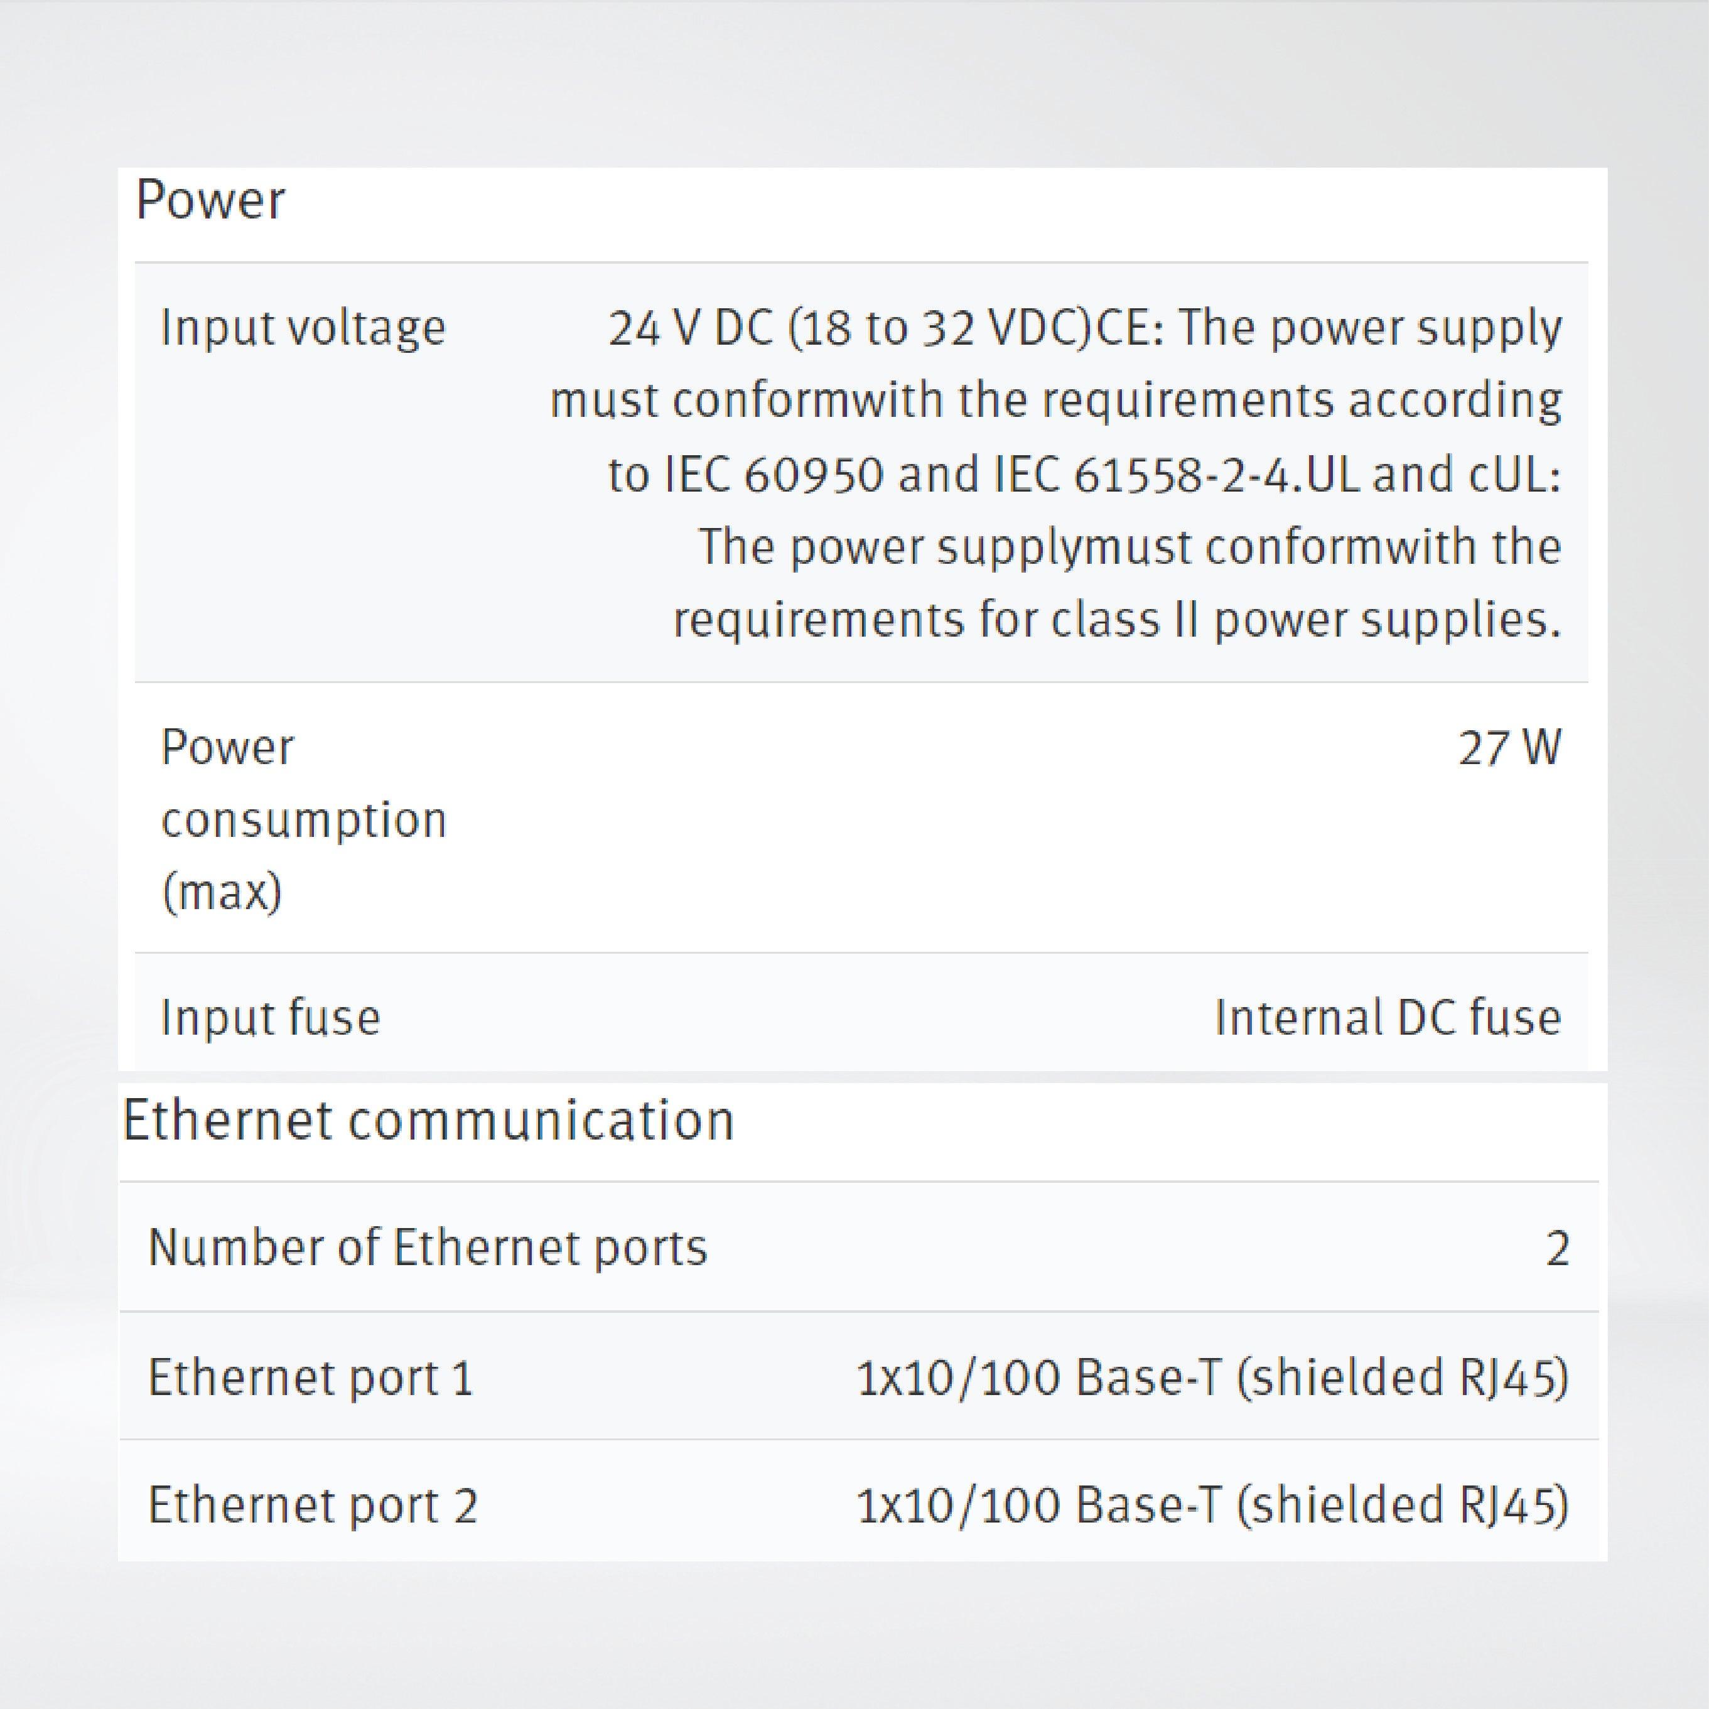Select the Ethernet port 2 label
1709x1709 pixels.
pos(312,1505)
